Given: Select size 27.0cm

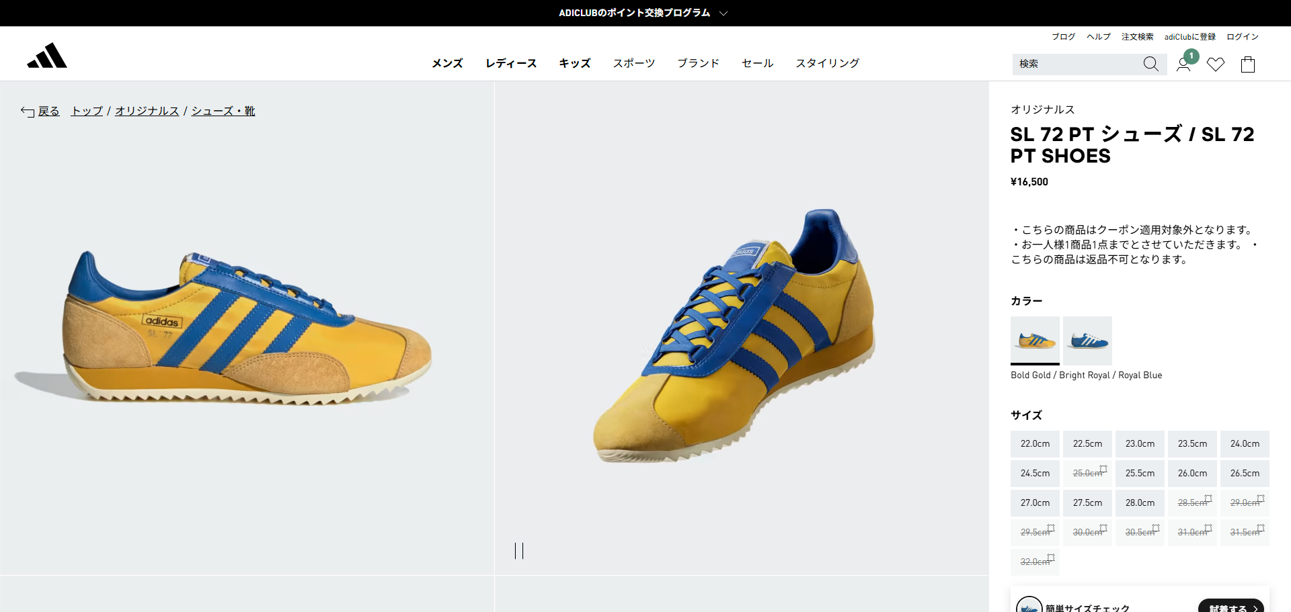Looking at the screenshot, I should [1035, 503].
